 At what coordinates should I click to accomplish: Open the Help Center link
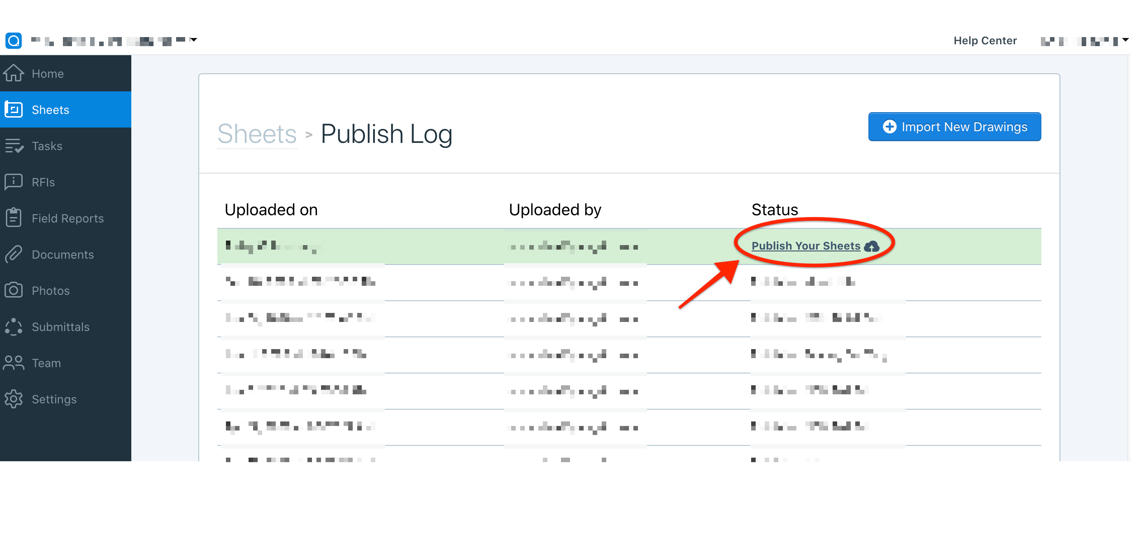(985, 41)
